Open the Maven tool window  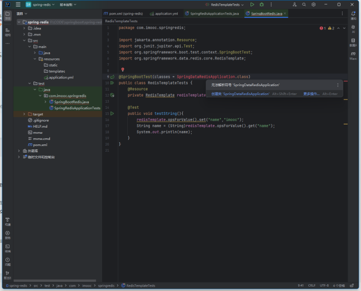pyautogui.click(x=353, y=55)
